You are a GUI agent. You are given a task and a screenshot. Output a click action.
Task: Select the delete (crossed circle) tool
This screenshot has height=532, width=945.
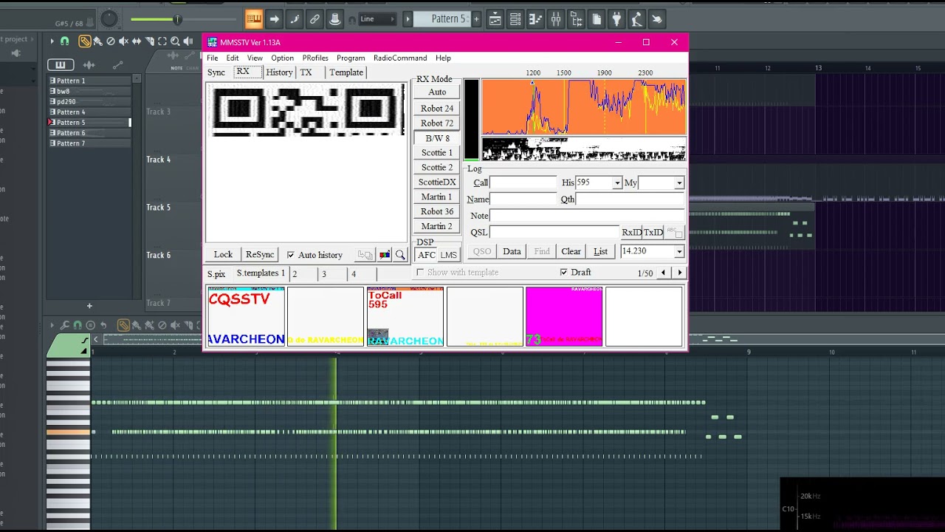(x=111, y=41)
